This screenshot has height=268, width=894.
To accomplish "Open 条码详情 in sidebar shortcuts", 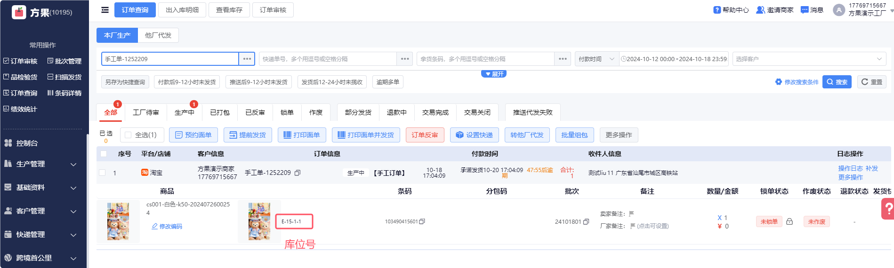I will pos(64,93).
